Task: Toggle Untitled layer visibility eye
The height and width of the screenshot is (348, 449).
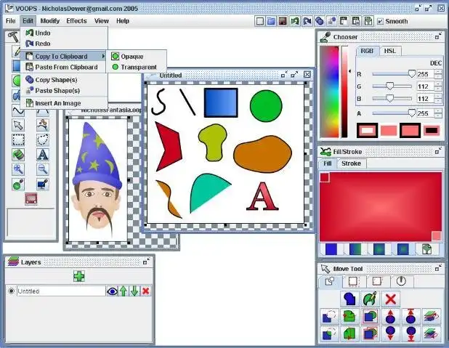Action: pos(112,291)
